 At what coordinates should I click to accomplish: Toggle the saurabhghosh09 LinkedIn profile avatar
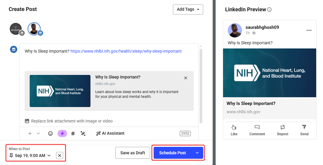[34, 29]
